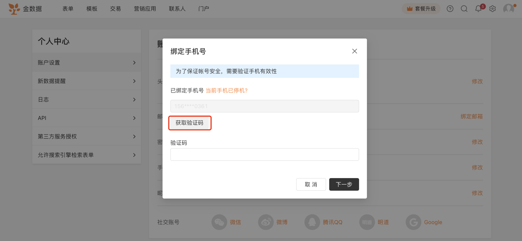Open the notifications bell icon
Viewport: 522px width, 241px height.
tap(478, 9)
